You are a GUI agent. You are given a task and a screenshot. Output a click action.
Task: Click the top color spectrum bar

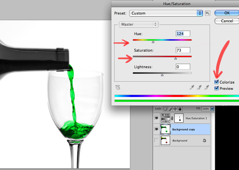pos(177,96)
